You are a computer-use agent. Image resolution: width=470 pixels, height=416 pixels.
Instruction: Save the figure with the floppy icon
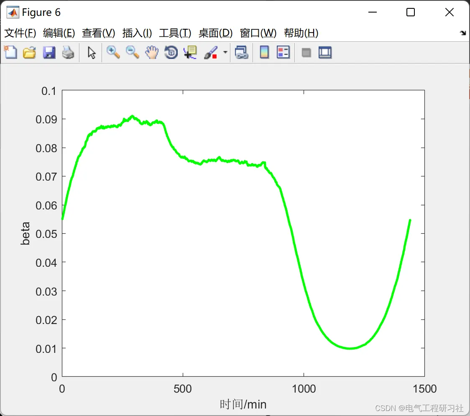pos(49,52)
